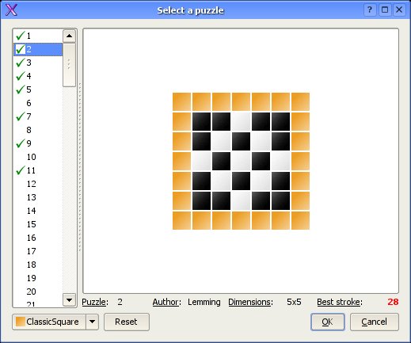
Task: Click the Dimensions value 5x5
Action: coord(294,302)
